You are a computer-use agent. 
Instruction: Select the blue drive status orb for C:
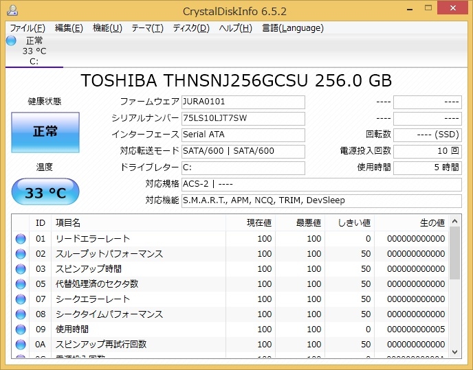coord(11,41)
